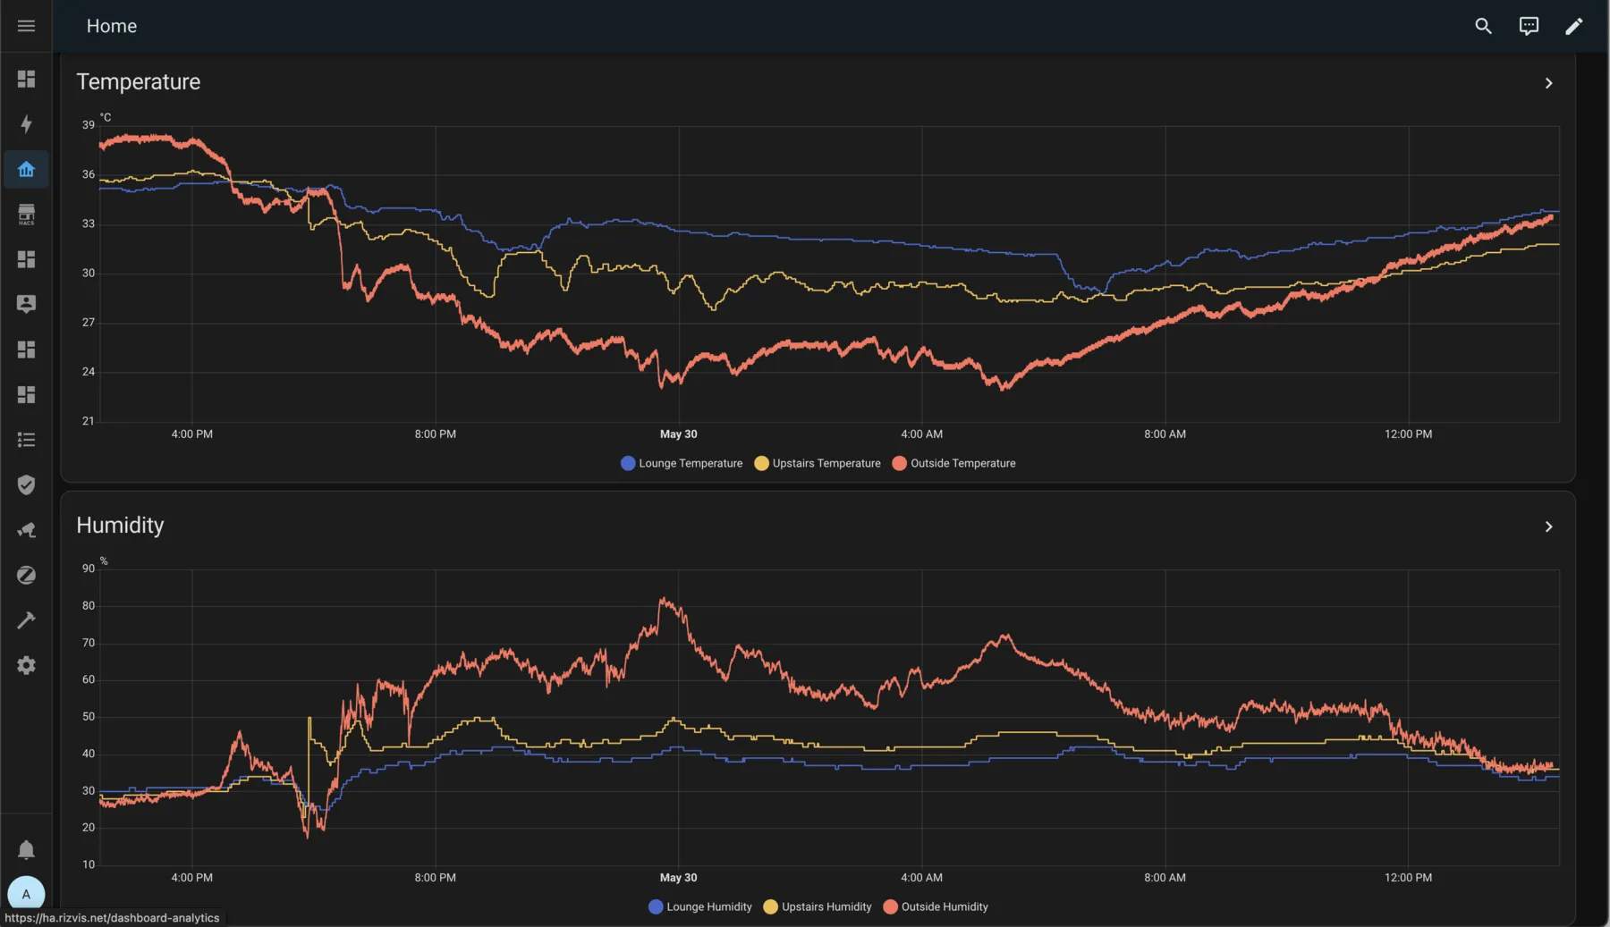Toggle Lounge Temperature series in legend
The width and height of the screenshot is (1610, 927).
point(682,463)
